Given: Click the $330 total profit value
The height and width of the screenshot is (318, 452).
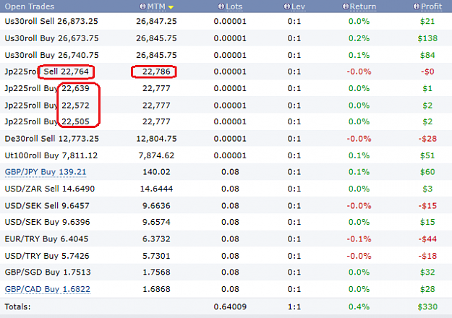Looking at the screenshot, I should tap(427, 306).
